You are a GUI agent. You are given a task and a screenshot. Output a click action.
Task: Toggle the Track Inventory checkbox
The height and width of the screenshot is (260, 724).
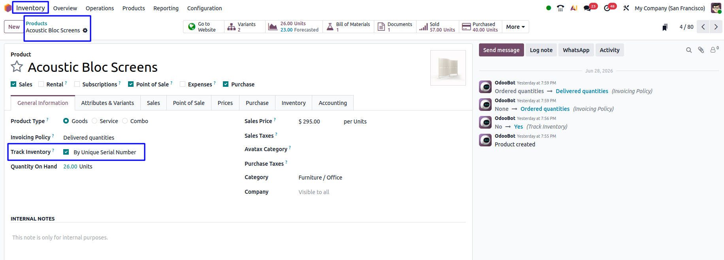point(66,152)
